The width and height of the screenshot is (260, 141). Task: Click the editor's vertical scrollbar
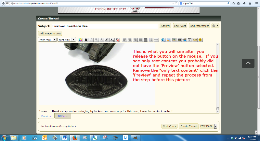(x=218, y=78)
